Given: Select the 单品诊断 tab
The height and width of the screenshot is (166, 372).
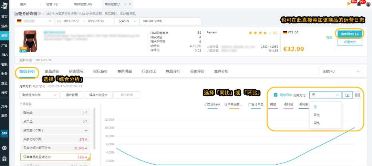Looking at the screenshot, I should pyautogui.click(x=52, y=71).
